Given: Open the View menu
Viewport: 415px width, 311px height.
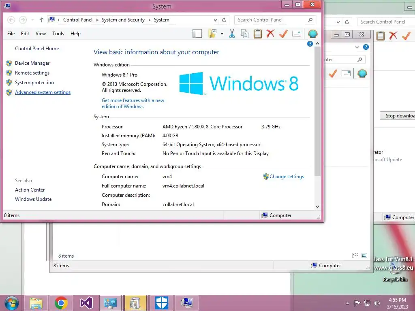Looking at the screenshot, I should point(41,34).
